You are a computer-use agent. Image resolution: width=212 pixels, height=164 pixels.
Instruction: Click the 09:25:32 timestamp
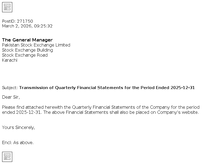pos(43,26)
